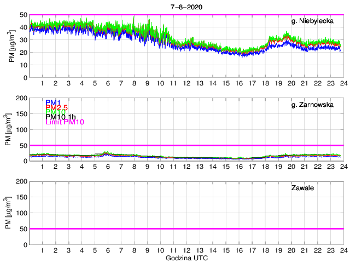The width and height of the screenshot is (350, 263).
Task: Click the red "PM2.5" legend entry
Action: pyautogui.click(x=56, y=107)
